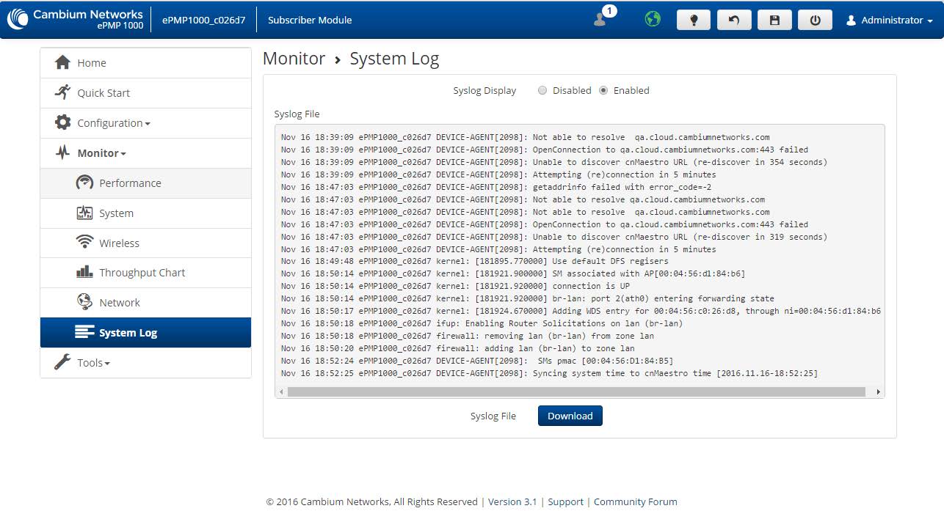Image resolution: width=944 pixels, height=511 pixels.
Task: Click the 'Syncing system time to cnMaestro' line
Action: pyautogui.click(x=549, y=373)
